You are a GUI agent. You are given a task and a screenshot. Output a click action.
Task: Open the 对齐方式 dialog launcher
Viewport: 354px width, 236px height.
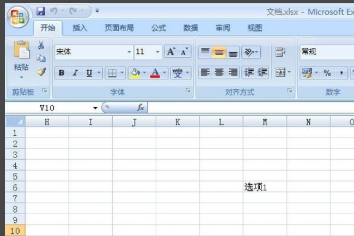point(290,90)
